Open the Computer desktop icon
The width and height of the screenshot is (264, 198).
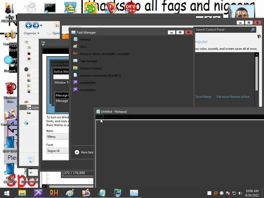coord(10,38)
